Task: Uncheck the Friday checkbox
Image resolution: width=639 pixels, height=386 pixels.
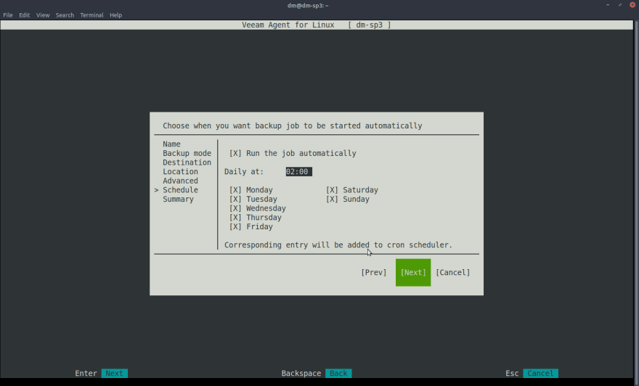Action: (235, 227)
